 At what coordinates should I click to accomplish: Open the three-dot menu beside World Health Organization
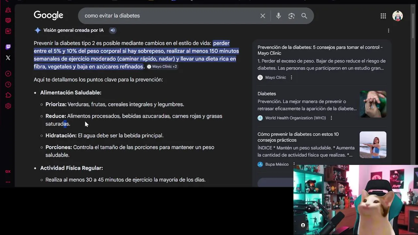click(331, 118)
